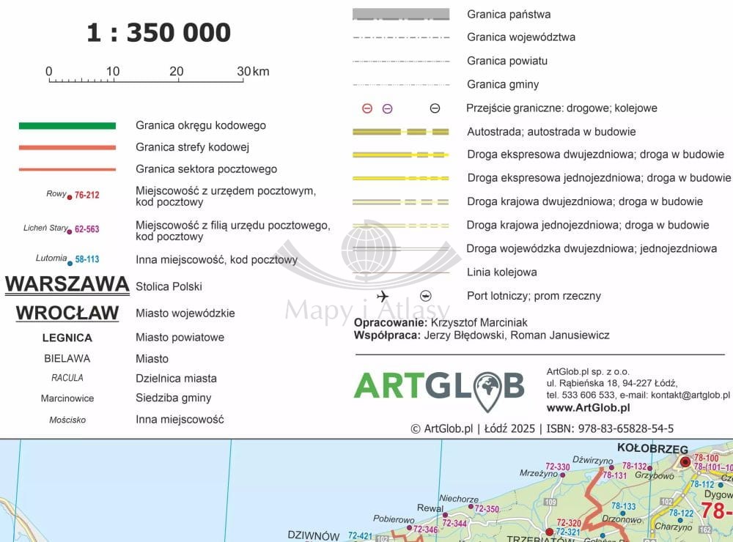Click the river ferry circle symbol
This screenshot has height=542, width=733.
click(x=426, y=296)
